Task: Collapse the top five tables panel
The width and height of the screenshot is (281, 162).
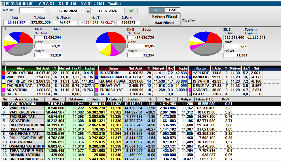Action: click(4, 64)
